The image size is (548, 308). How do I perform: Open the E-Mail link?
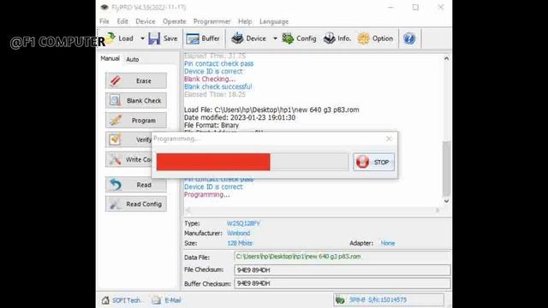(166, 300)
